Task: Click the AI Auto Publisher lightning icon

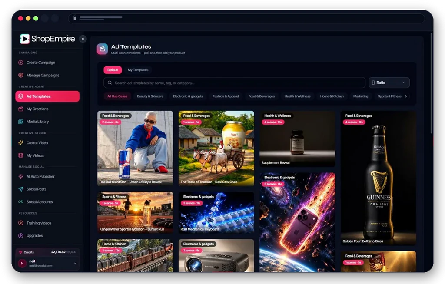Action: [21, 176]
